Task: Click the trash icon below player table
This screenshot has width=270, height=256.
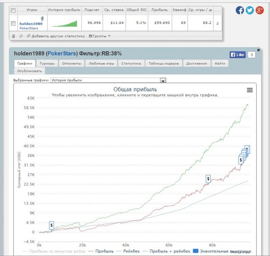Action: click(x=13, y=36)
